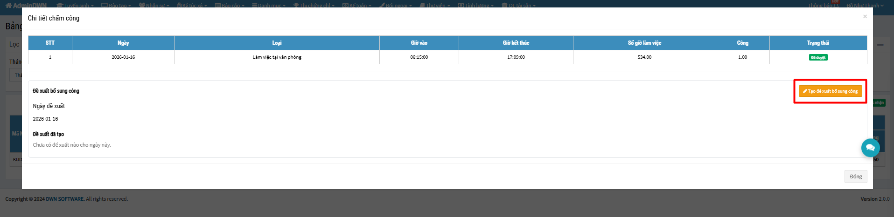Image resolution: width=894 pixels, height=217 pixels.
Task: Open the Đỗ Như Thanh user dropdown
Action: [x=865, y=5]
